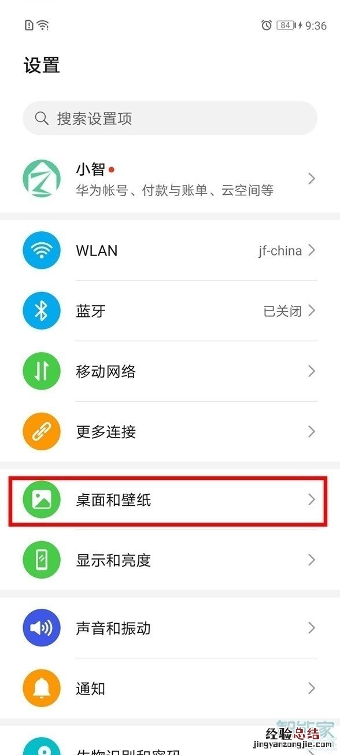Click the magnifier icon in search bar
Viewport: 340px width, 755px height.
[x=42, y=119]
